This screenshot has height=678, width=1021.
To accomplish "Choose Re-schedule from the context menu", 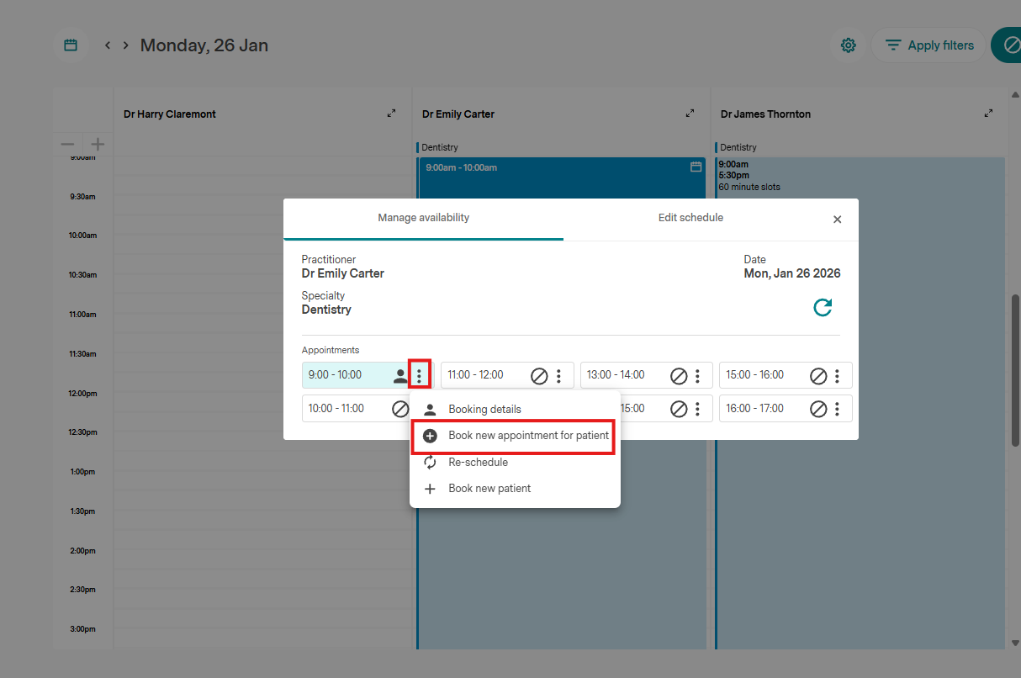I will coord(478,462).
